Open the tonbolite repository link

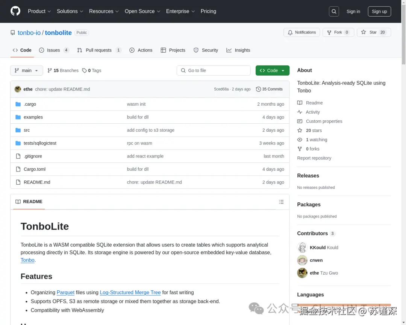click(x=58, y=33)
